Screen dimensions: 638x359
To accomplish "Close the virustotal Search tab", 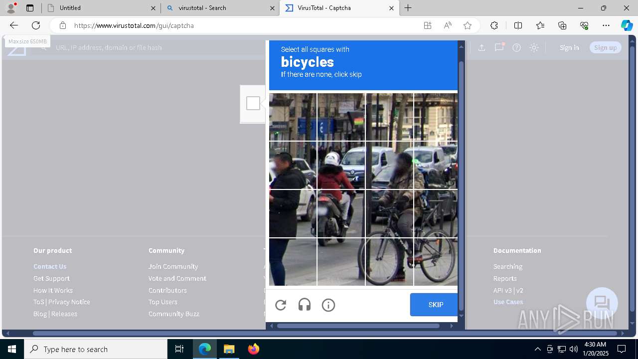I will coord(272,8).
